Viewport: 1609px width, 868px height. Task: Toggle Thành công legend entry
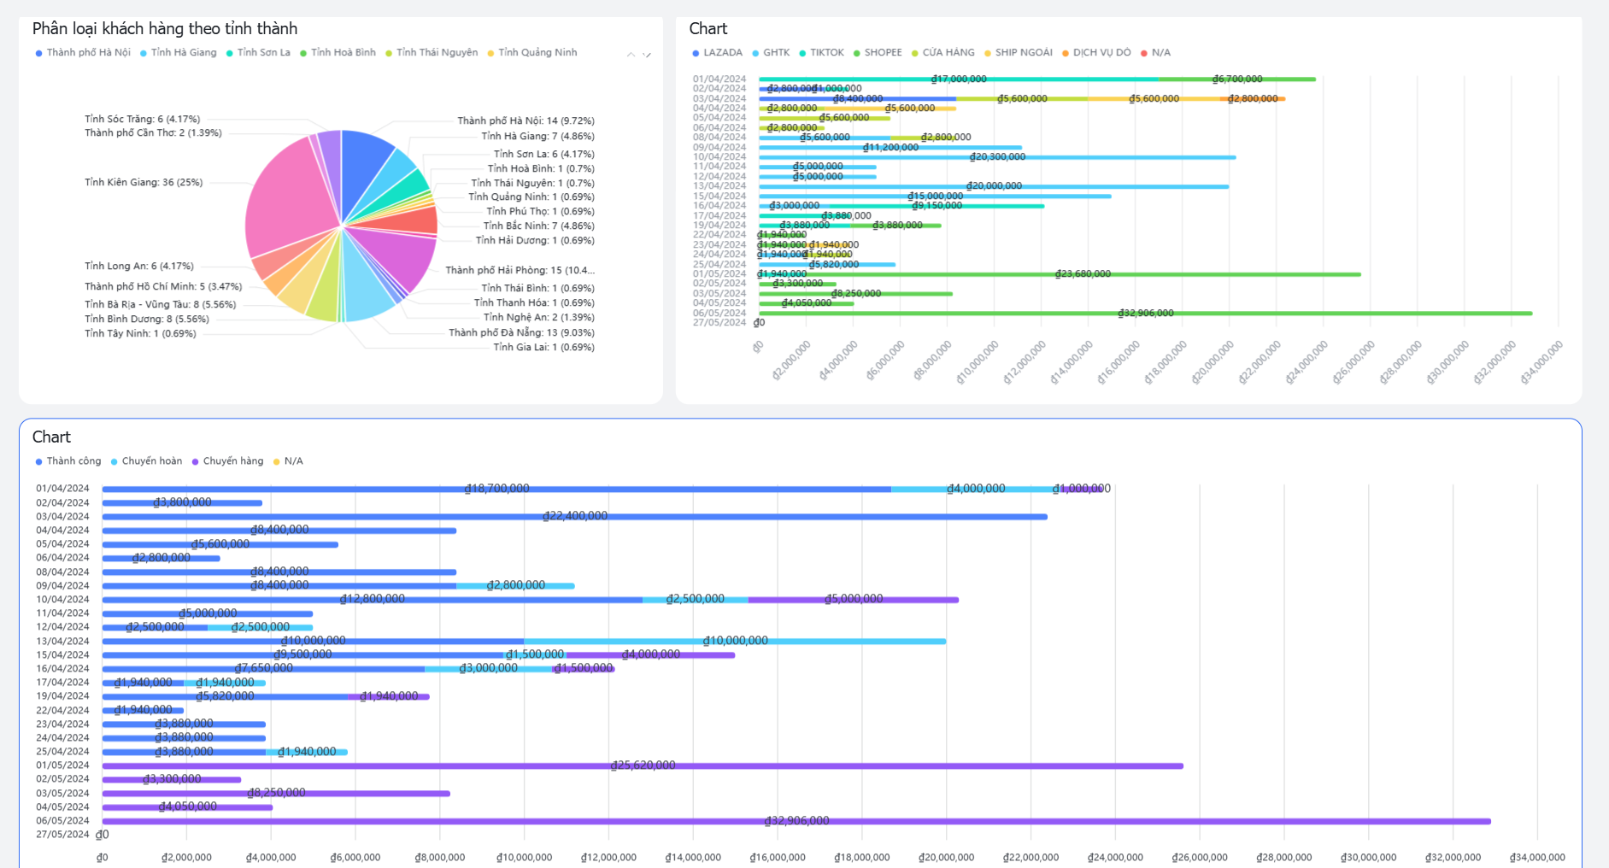point(68,461)
